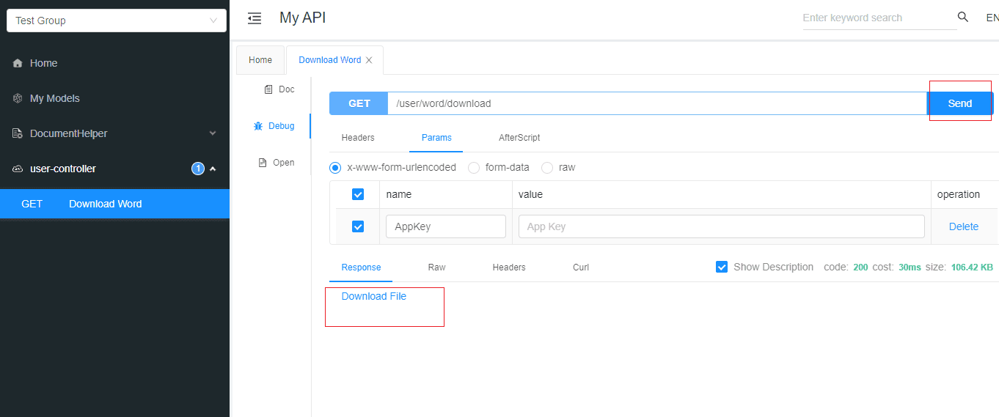Viewport: 999px width, 417px height.
Task: Click the menu collapse icon beside My API
Action: point(255,18)
